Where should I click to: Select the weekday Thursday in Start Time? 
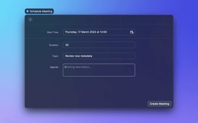pos(71,32)
